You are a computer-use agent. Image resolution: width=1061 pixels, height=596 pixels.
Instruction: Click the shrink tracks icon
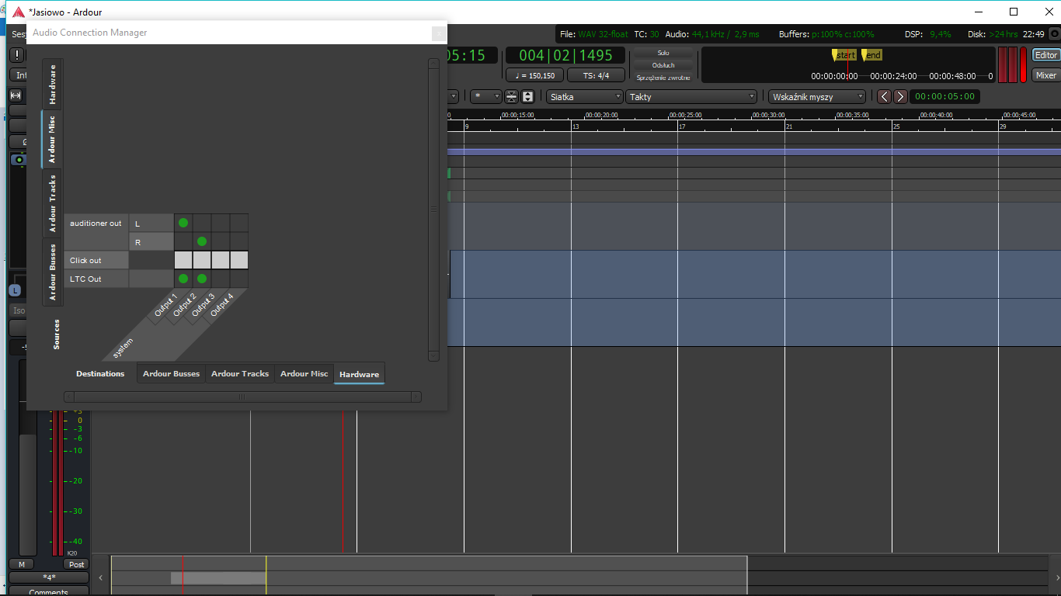512,97
